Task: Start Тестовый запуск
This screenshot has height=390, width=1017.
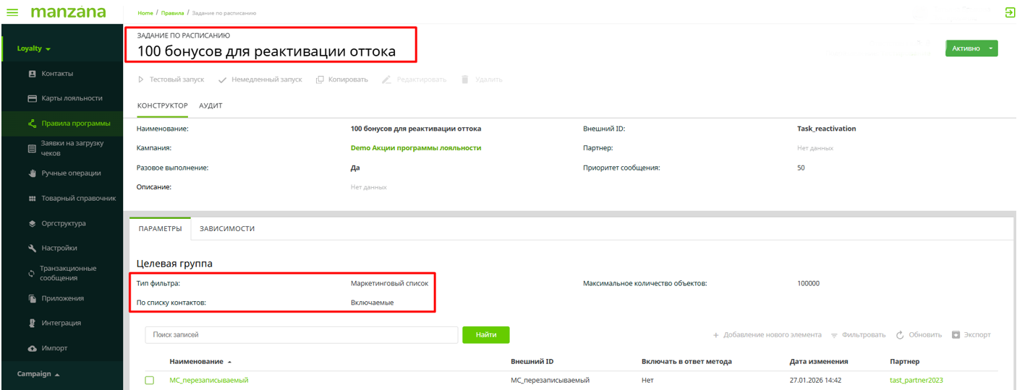Action: coord(171,79)
